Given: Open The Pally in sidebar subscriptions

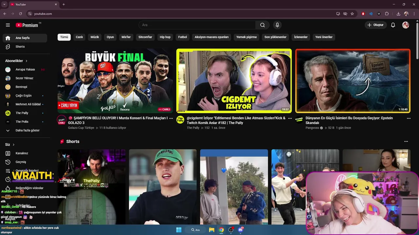Looking at the screenshot, I should [25, 113].
